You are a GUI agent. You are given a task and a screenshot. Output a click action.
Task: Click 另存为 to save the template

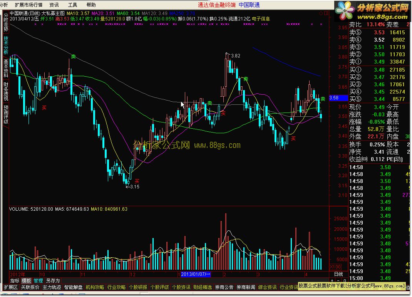pos(53,281)
